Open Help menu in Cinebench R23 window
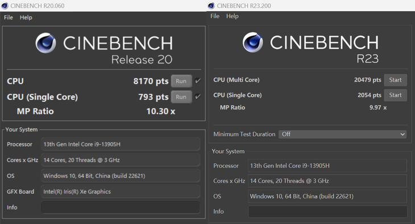Screen dimensions: 415x224 233,16
